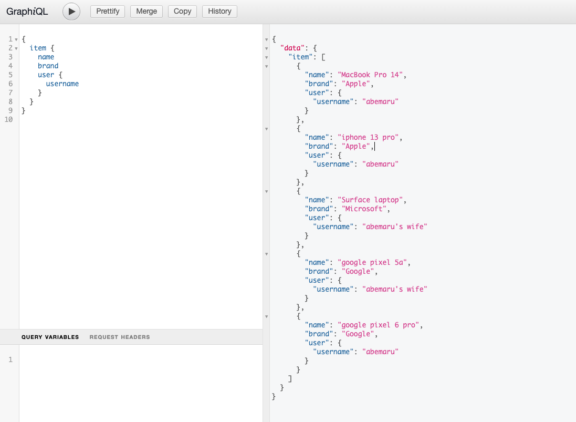Place cursor on the "brand" field in query
The image size is (576, 422).
point(48,66)
